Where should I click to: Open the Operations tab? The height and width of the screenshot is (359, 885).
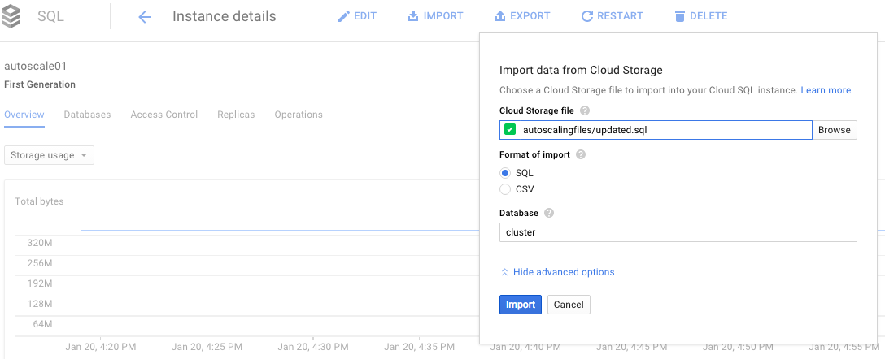[x=299, y=115]
